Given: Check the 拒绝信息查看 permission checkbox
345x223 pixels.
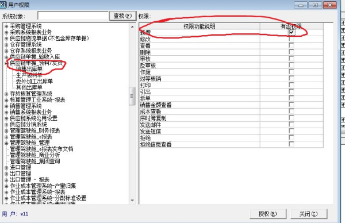Looking at the screenshot, I should [292, 144].
